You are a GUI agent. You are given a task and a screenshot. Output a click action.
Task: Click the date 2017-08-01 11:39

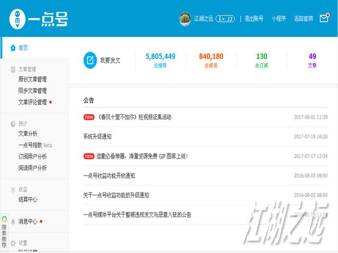pyautogui.click(x=311, y=117)
